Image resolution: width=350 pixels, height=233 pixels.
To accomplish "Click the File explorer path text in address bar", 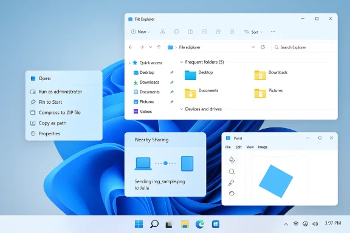I will pyautogui.click(x=190, y=47).
